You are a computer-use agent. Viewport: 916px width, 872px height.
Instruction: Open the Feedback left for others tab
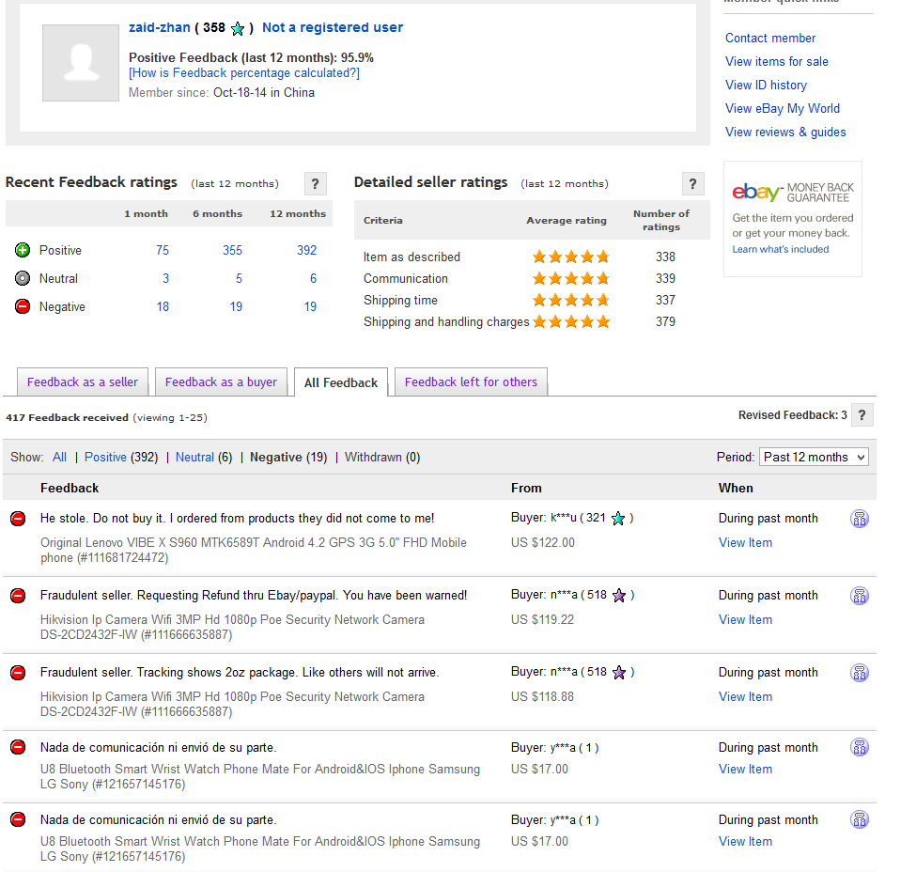point(471,382)
